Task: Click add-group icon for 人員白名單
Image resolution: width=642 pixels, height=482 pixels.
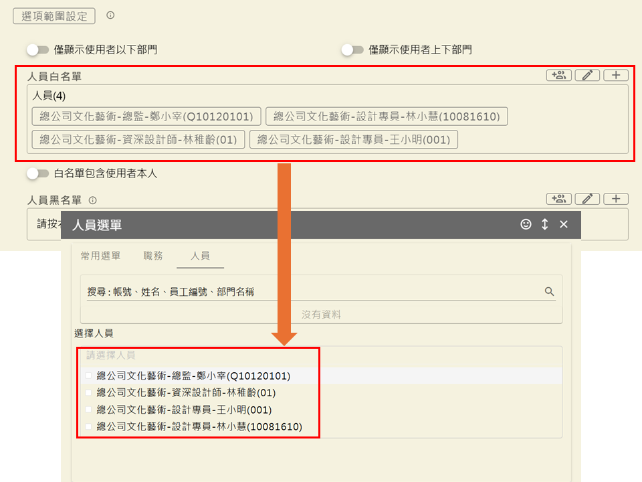Action: (558, 76)
